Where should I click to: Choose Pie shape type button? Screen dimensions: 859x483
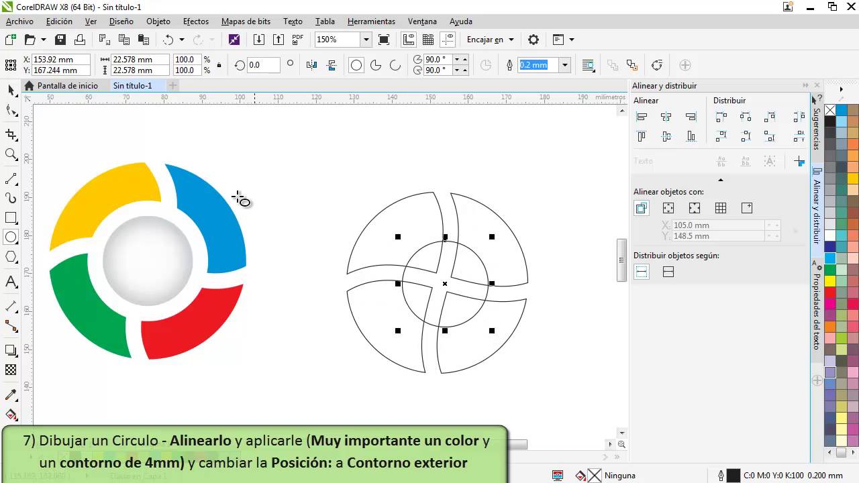click(376, 65)
